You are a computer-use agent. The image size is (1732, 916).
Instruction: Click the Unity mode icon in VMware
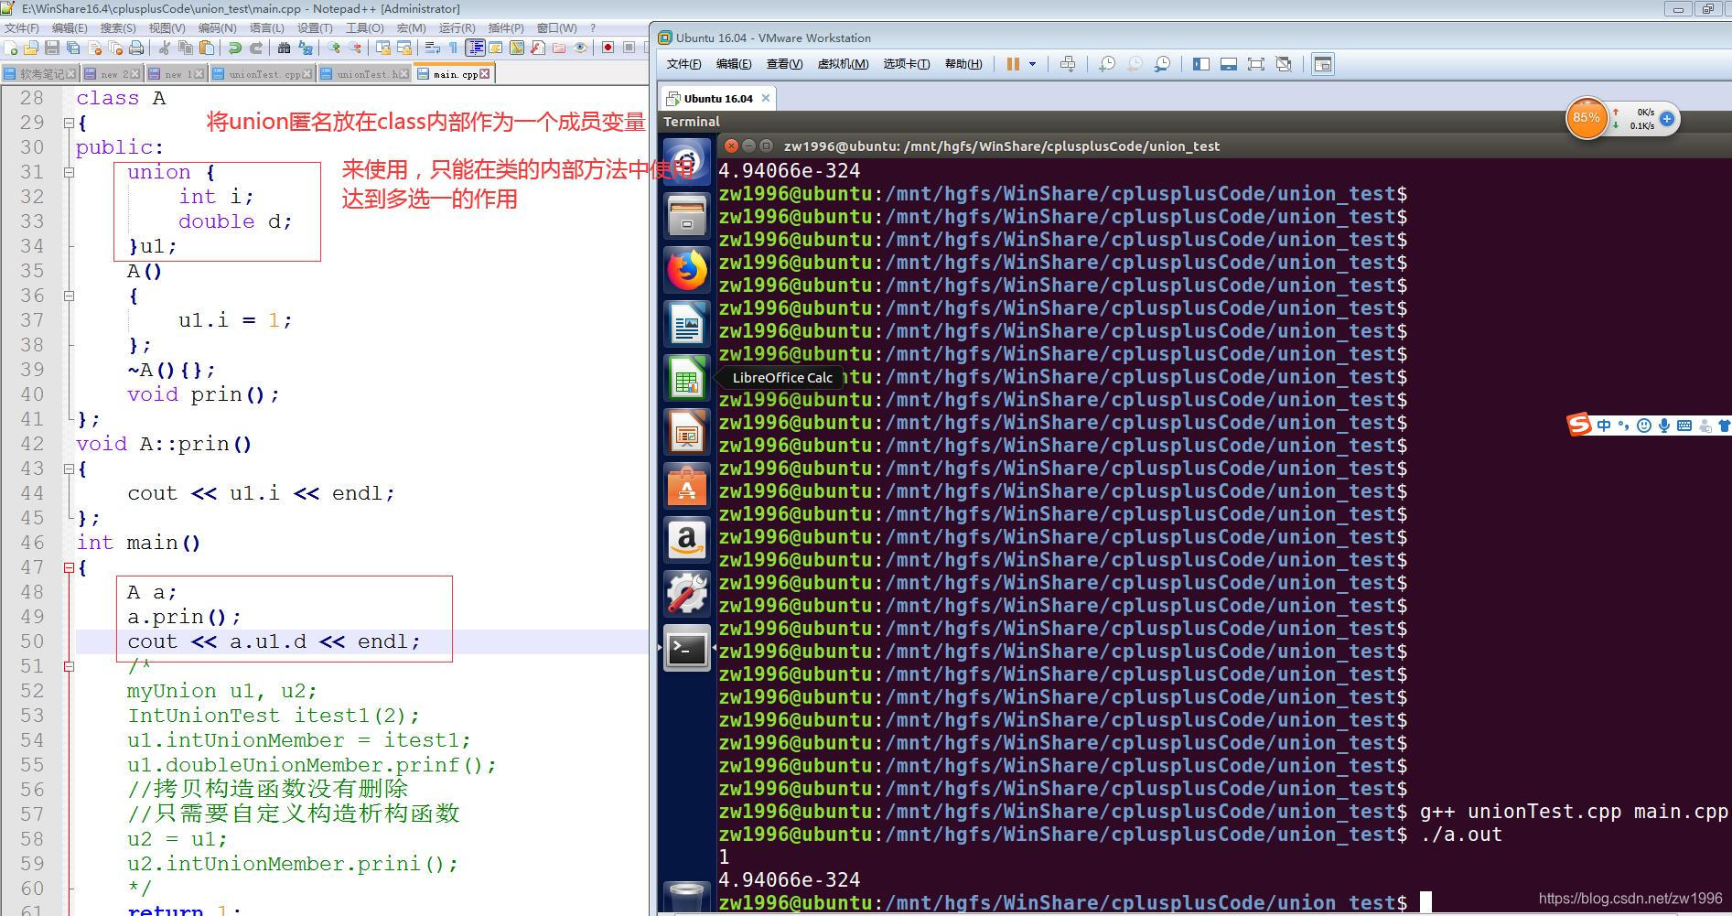click(1284, 64)
